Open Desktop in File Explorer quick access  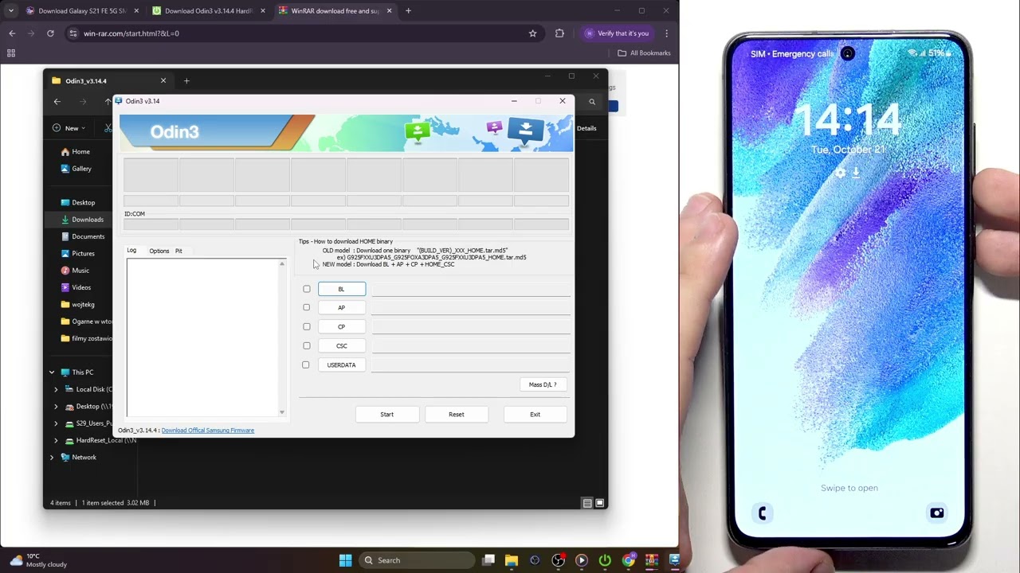coord(78,202)
